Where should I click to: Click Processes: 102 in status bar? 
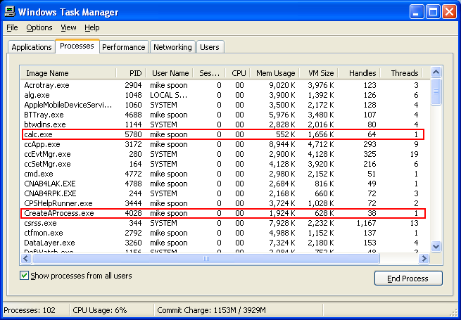pos(30,310)
